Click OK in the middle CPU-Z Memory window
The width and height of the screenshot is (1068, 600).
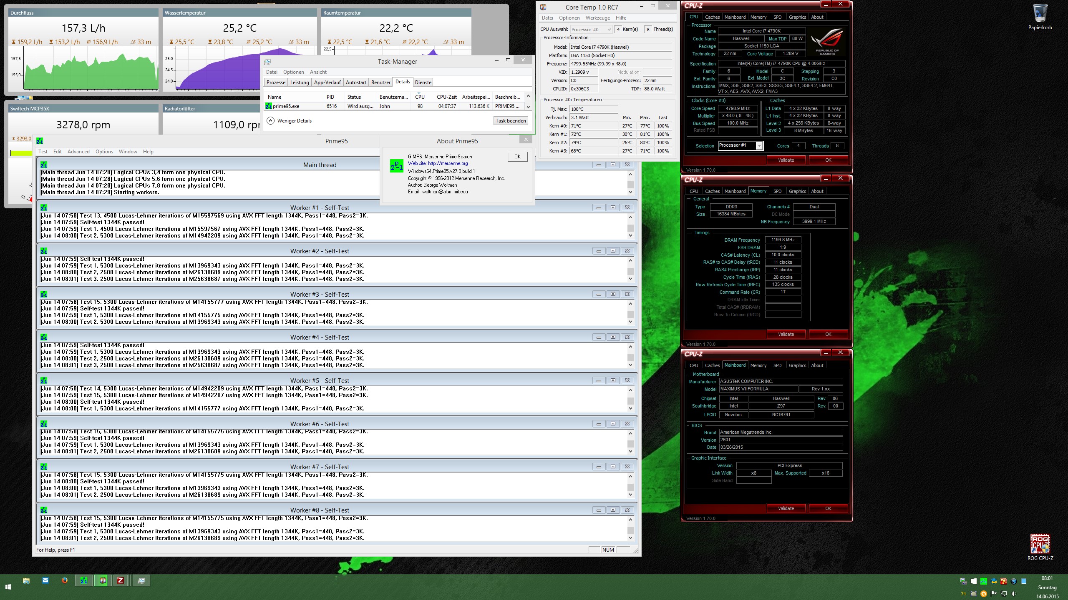point(828,334)
